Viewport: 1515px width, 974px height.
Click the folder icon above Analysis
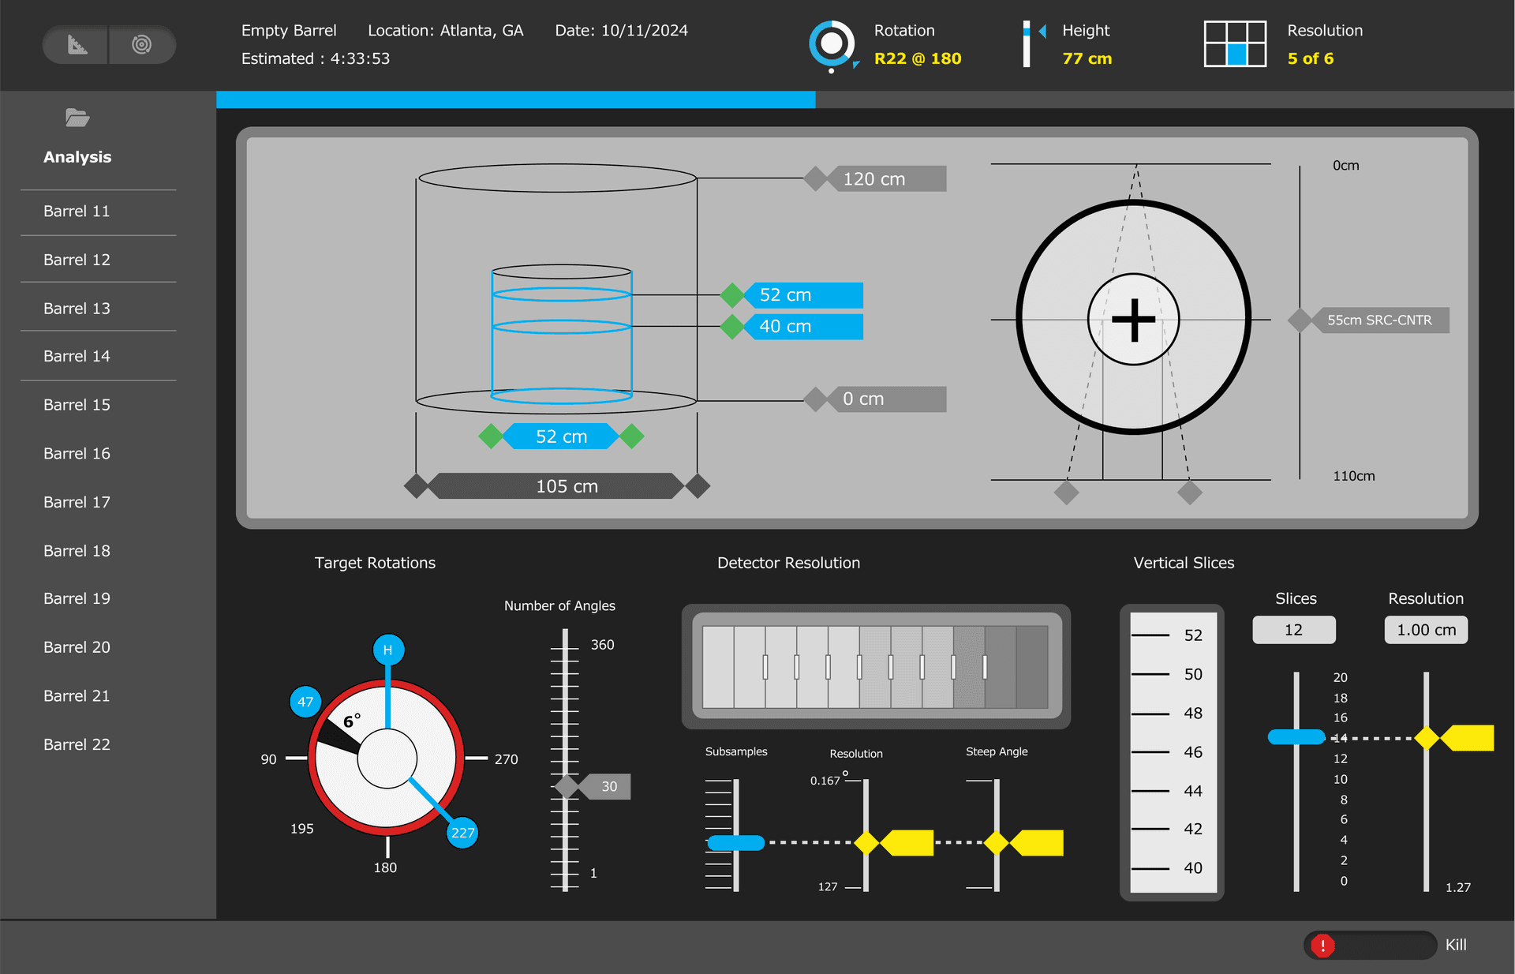click(77, 118)
